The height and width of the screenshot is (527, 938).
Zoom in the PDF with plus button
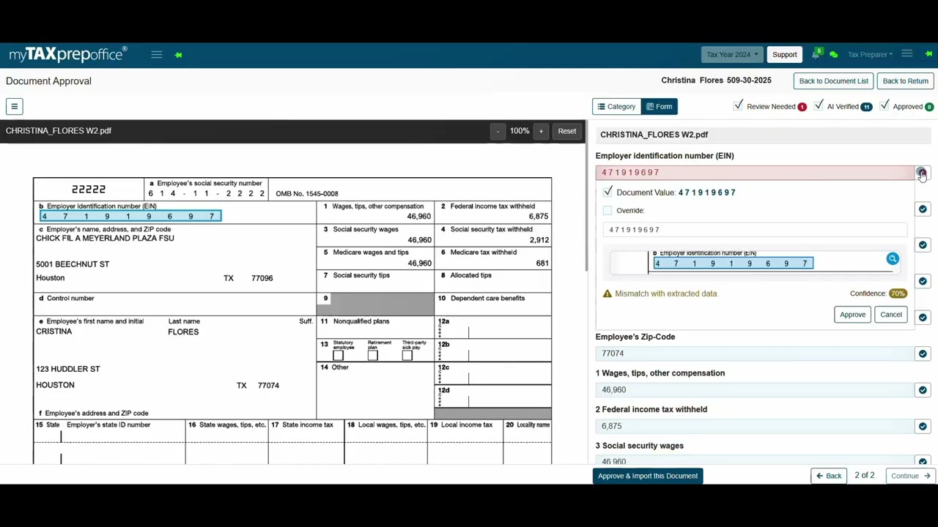(x=541, y=131)
